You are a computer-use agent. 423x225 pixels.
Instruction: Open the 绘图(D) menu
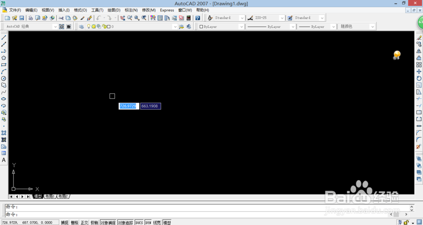pyautogui.click(x=114, y=10)
